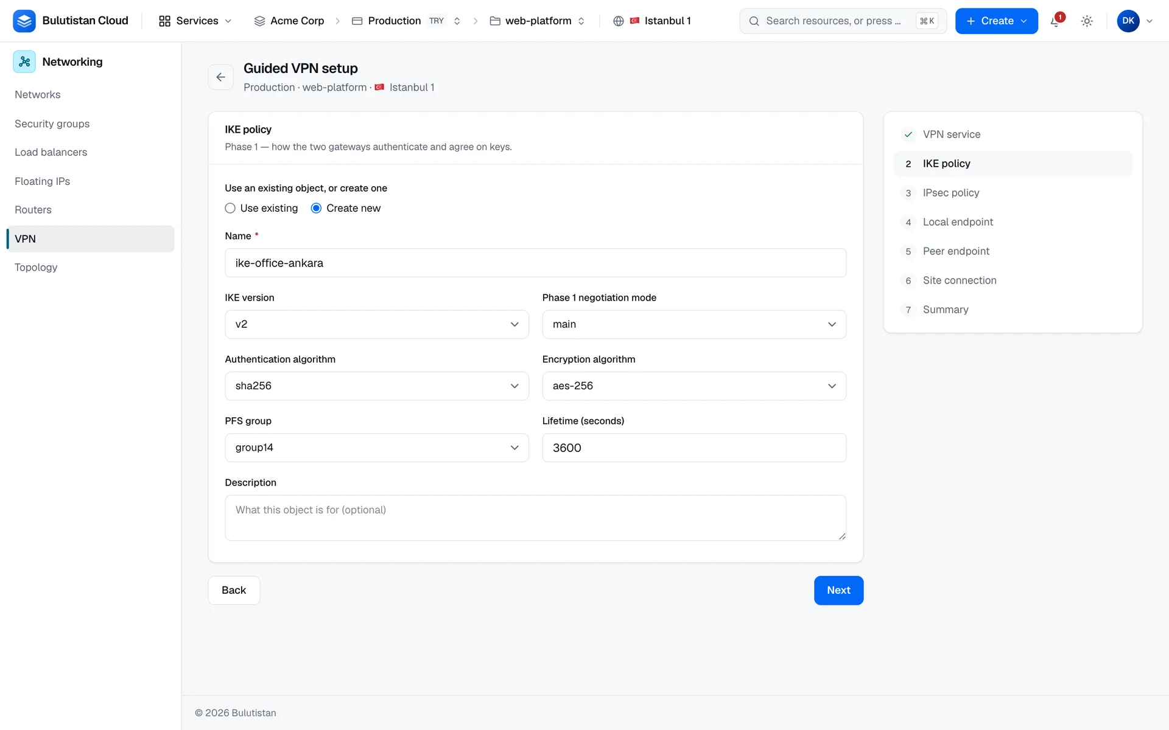
Task: Jump to the Local endpoint step
Action: 1013,222
